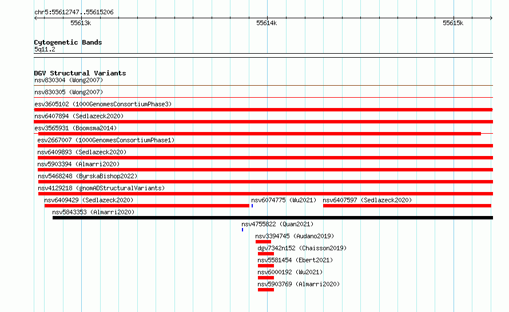
Task: Click the nsv830305 (Wong2007) variant label
Action: pos(69,92)
